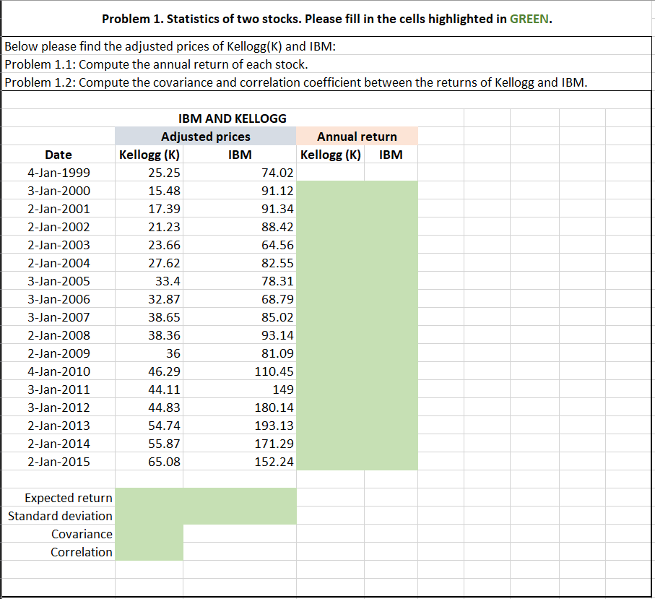Click the Correlation label cell
The image size is (655, 599).
pos(58,551)
